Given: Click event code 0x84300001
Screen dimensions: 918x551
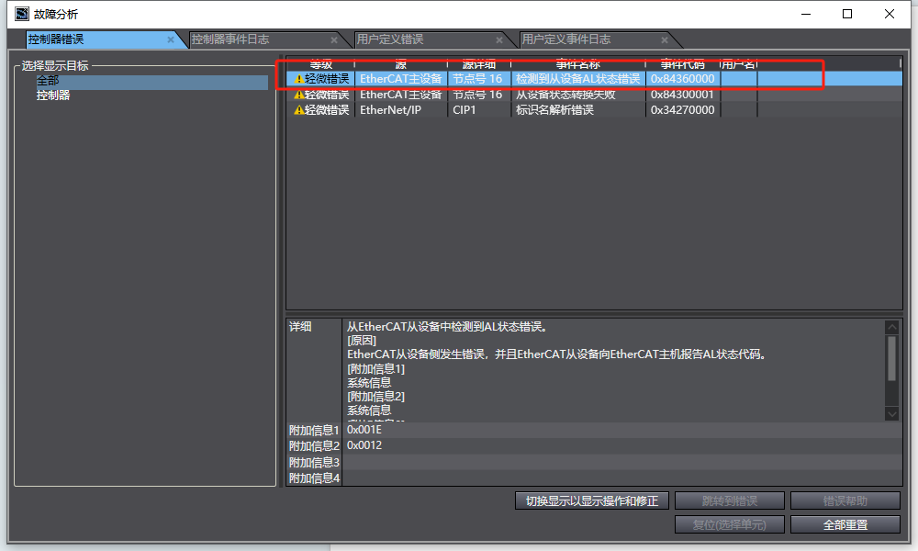Looking at the screenshot, I should coord(683,95).
